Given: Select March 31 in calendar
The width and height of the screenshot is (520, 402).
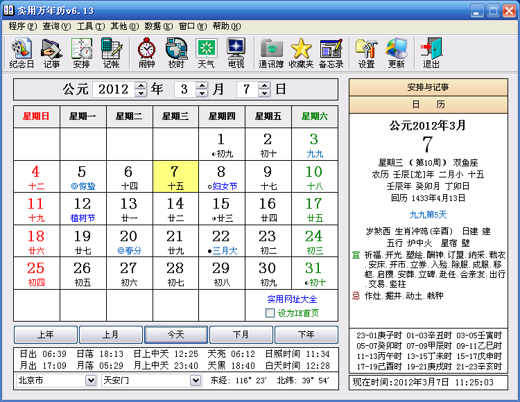Looking at the screenshot, I should 315,273.
